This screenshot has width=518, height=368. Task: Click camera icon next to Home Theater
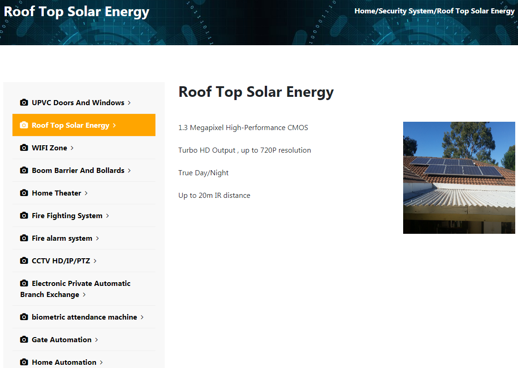point(24,193)
